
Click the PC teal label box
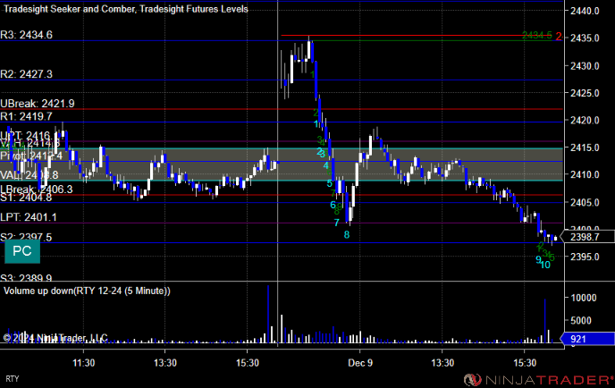22,251
